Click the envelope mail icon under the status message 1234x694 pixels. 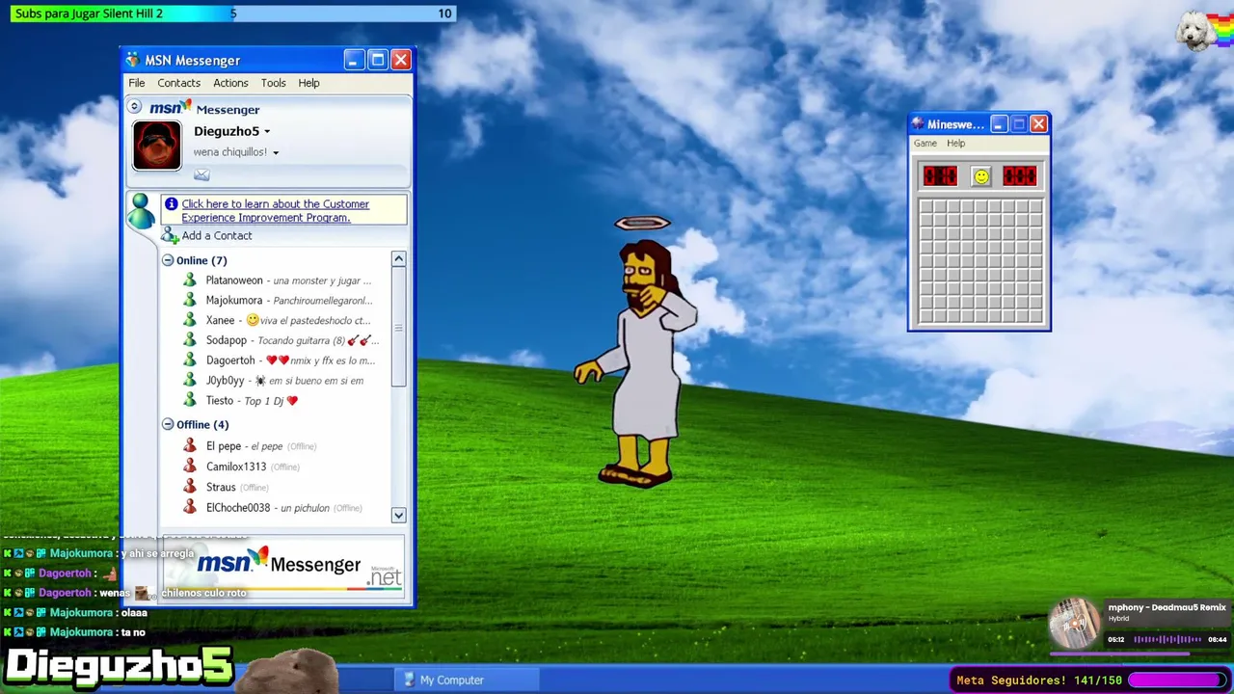click(x=201, y=174)
